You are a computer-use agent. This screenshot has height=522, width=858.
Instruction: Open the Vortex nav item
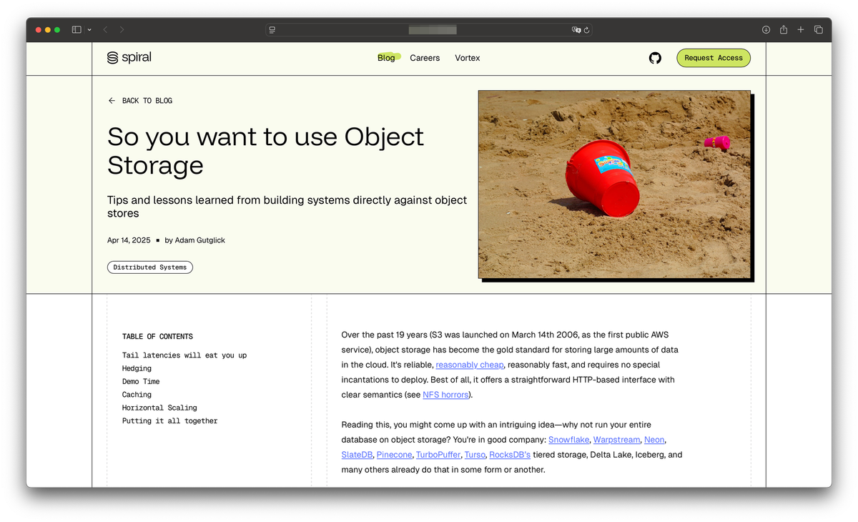point(468,58)
